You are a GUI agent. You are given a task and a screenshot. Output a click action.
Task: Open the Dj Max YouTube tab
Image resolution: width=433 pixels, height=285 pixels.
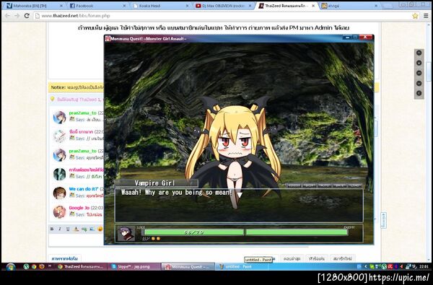[224, 6]
